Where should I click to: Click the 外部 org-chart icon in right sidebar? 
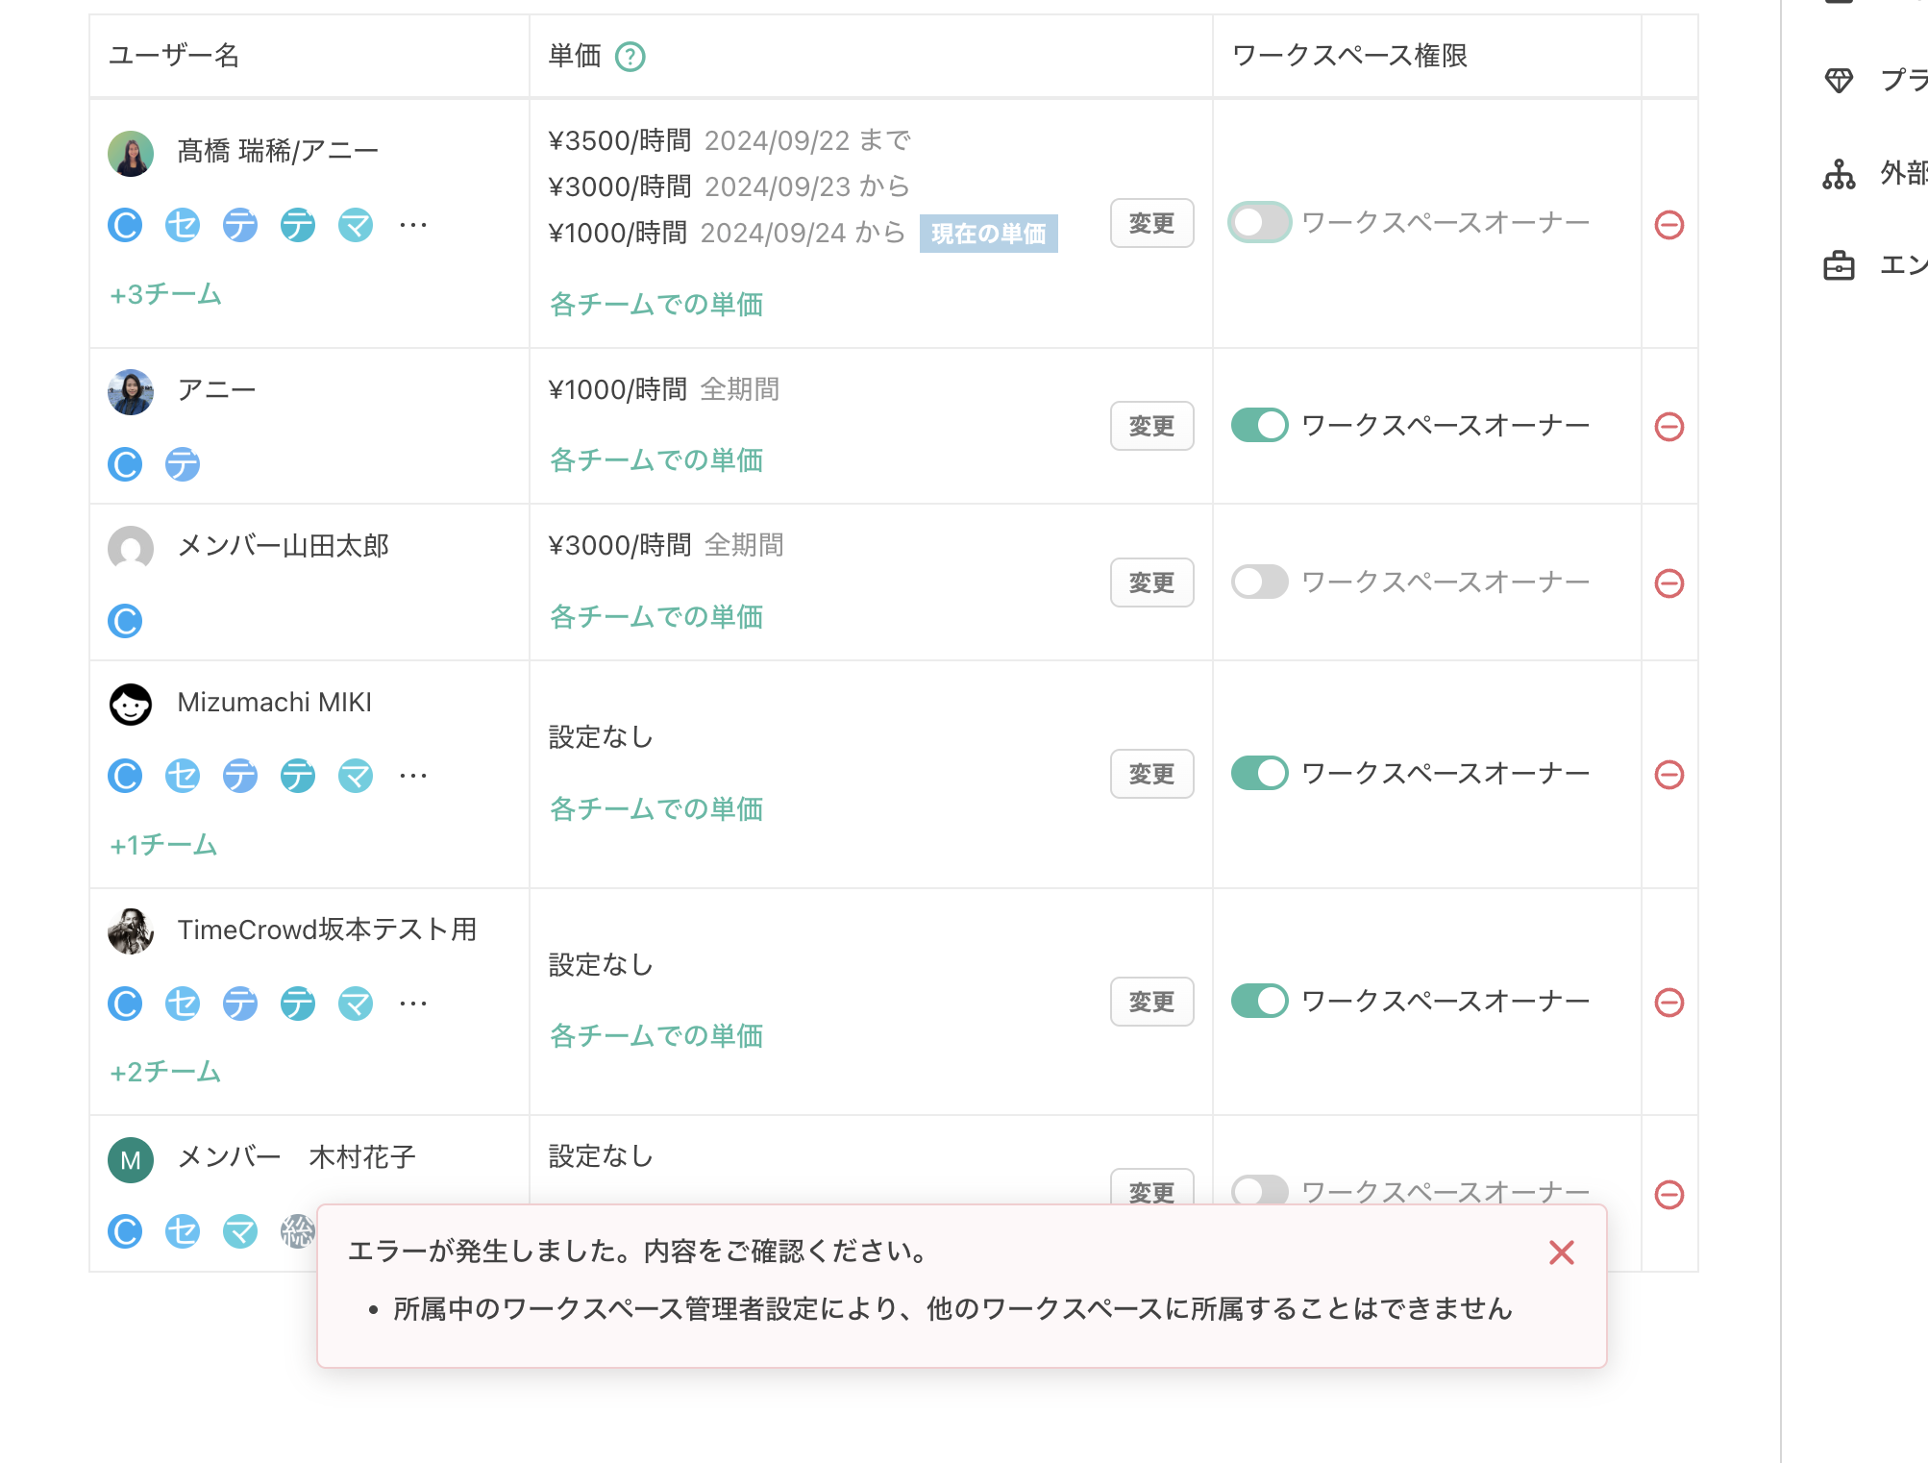tap(1841, 175)
